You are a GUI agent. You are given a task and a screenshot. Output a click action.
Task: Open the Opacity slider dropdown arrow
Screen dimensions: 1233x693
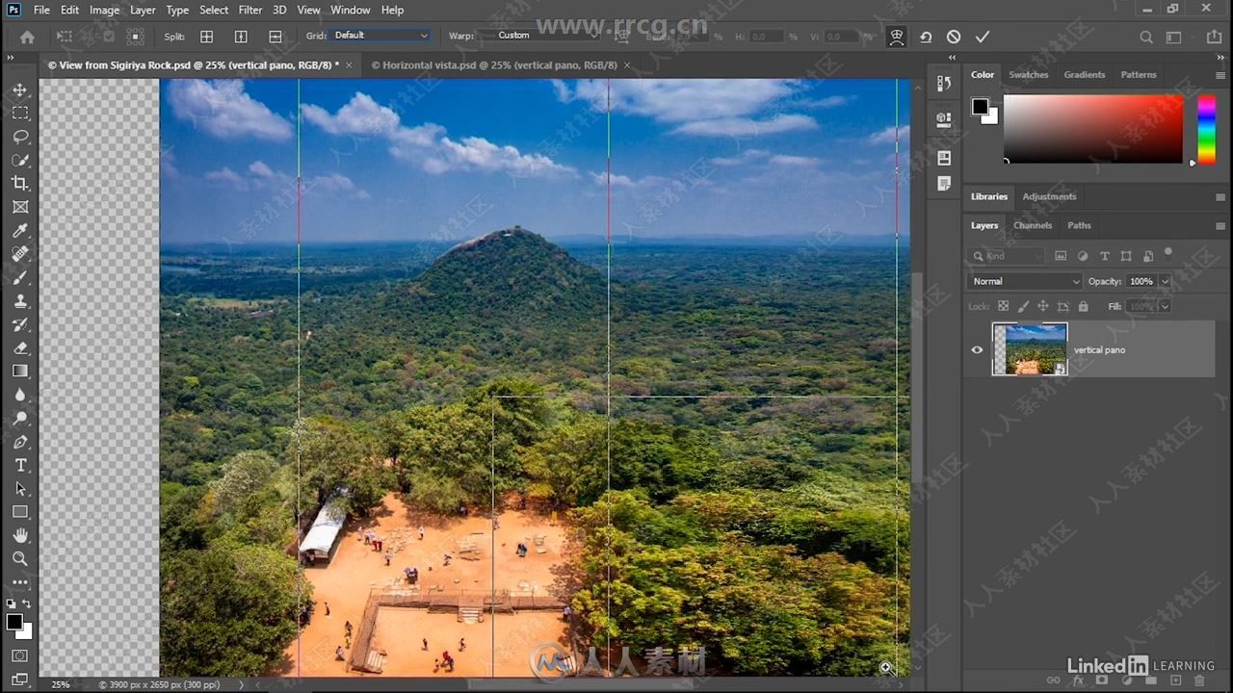(x=1165, y=281)
